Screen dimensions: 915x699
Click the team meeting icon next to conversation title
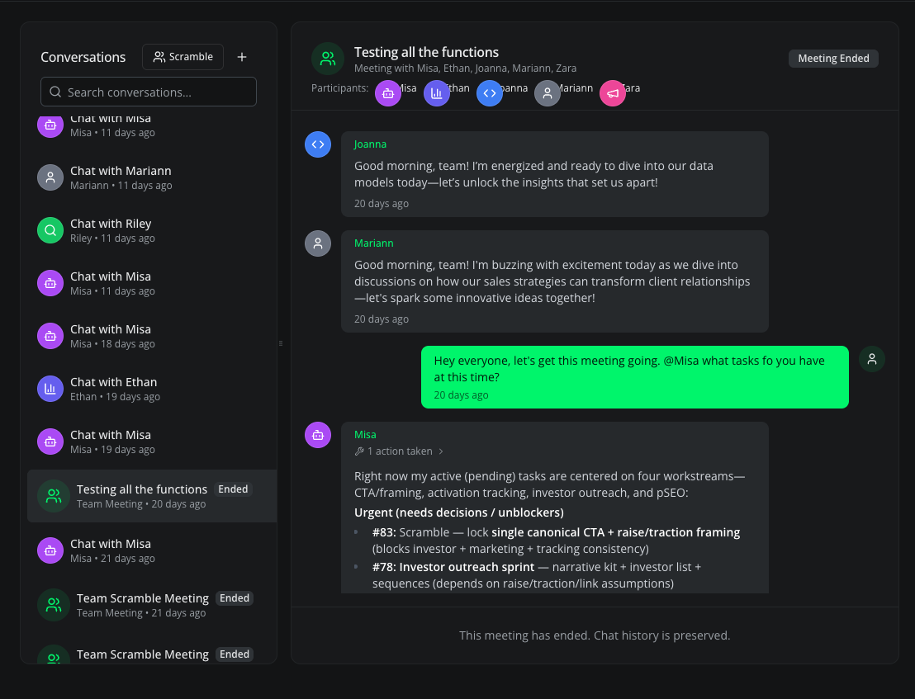click(x=327, y=58)
